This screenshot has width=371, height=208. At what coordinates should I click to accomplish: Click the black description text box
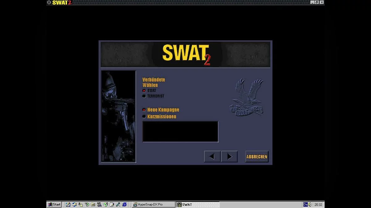click(x=180, y=132)
